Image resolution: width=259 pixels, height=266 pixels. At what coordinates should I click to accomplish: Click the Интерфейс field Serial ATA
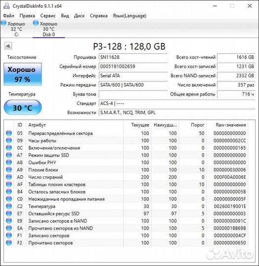tap(133, 76)
